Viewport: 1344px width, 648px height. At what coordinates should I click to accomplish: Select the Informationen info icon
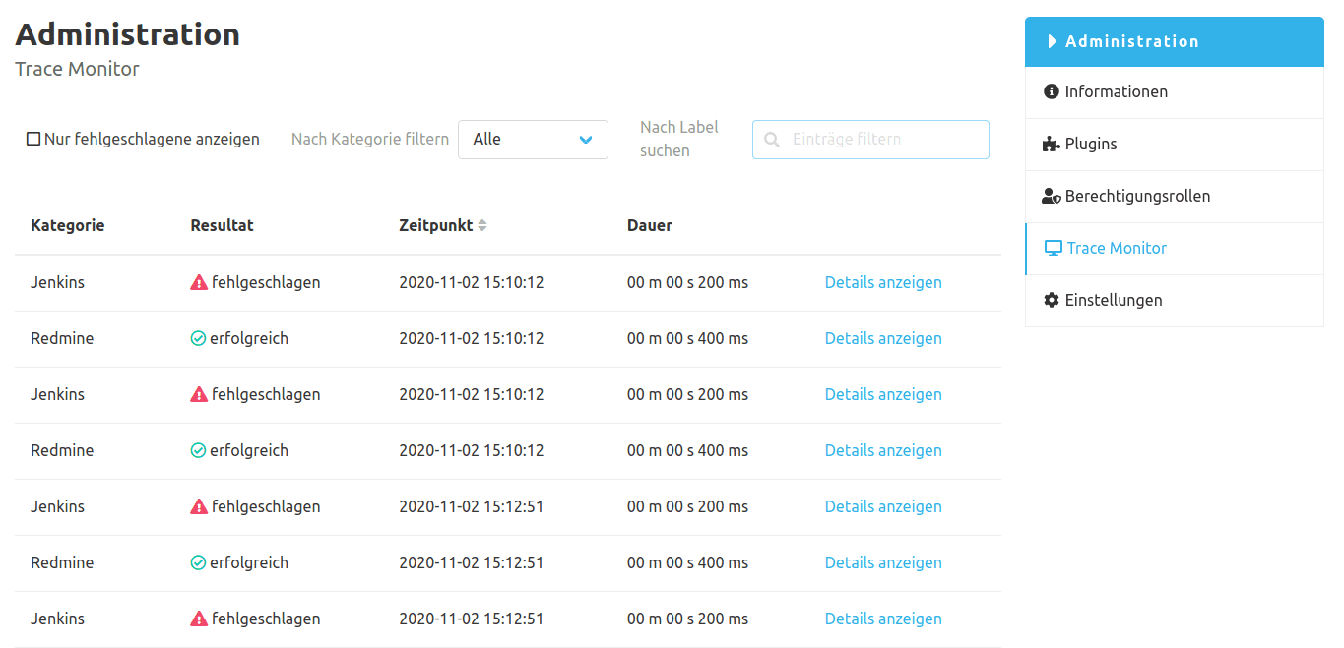click(x=1053, y=91)
